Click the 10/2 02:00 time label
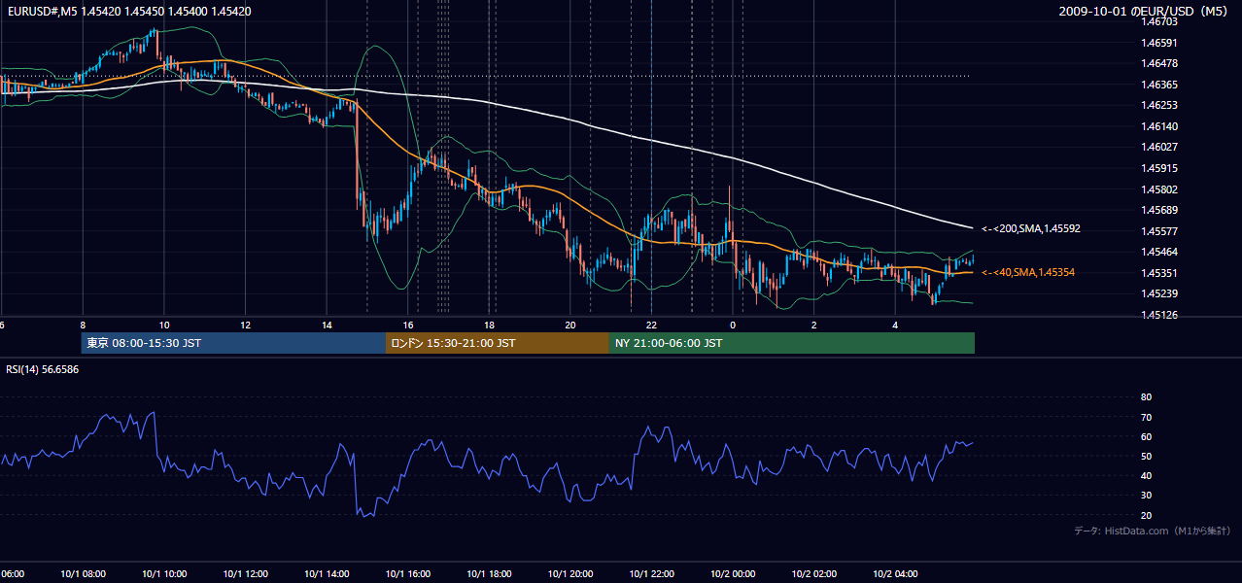Screen dimensions: 1242x583 click(x=814, y=574)
